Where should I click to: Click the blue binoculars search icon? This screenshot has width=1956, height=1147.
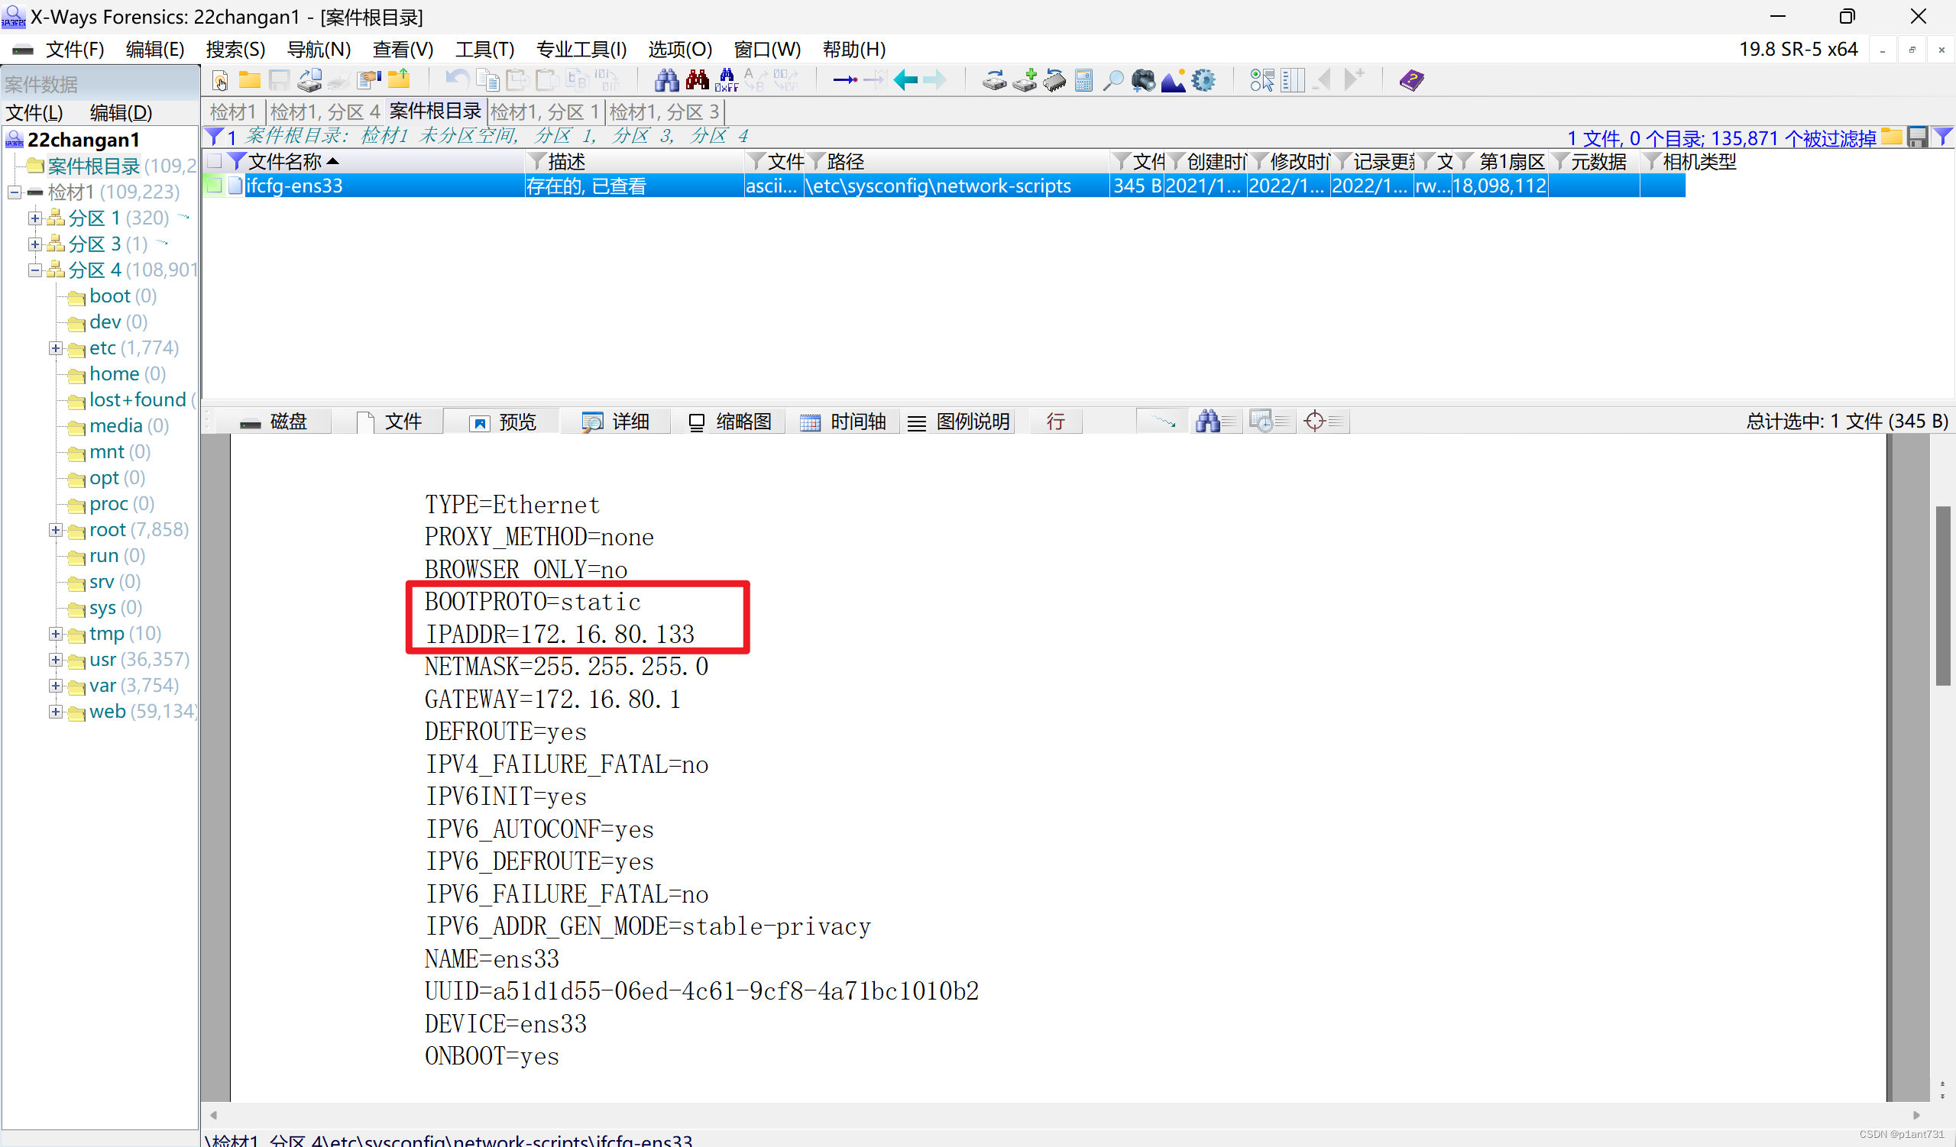point(666,80)
